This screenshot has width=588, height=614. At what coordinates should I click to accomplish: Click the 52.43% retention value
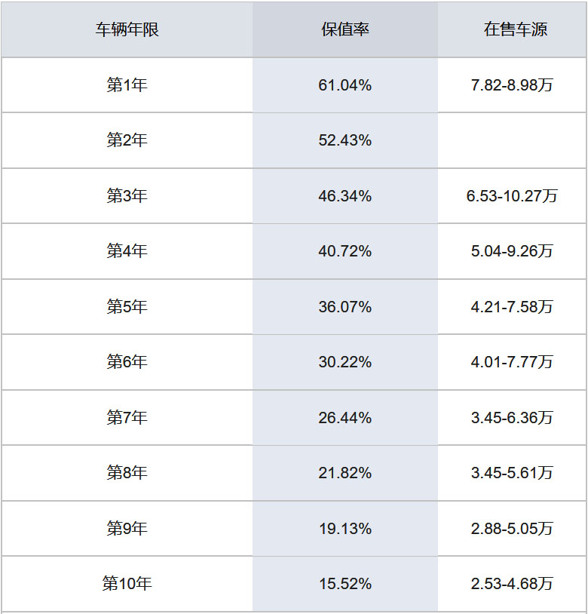click(345, 140)
